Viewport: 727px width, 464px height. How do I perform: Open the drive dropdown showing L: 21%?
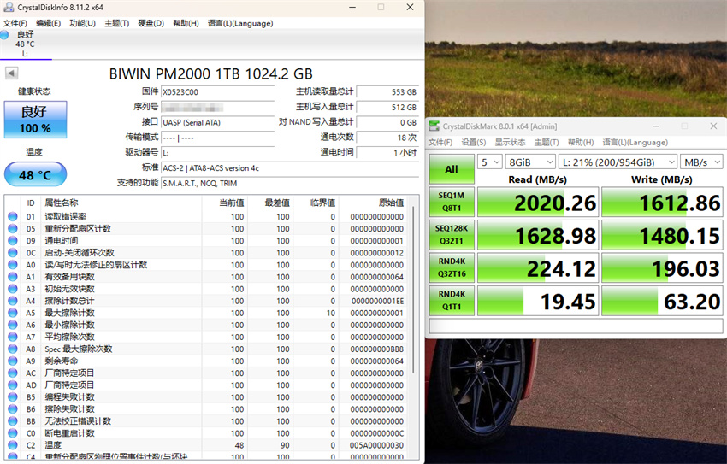[x=618, y=162]
